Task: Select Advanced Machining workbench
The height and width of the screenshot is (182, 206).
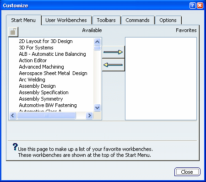Action: click(42, 67)
